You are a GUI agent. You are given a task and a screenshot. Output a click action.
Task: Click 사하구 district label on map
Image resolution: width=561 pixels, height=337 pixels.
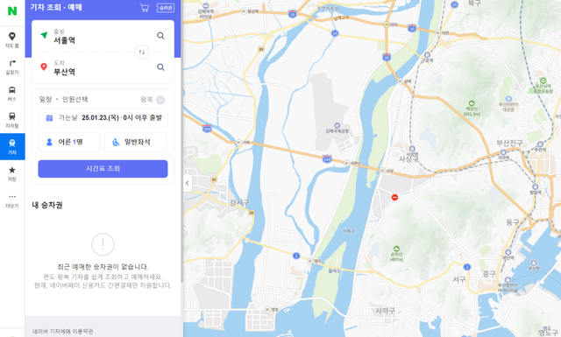click(x=386, y=311)
